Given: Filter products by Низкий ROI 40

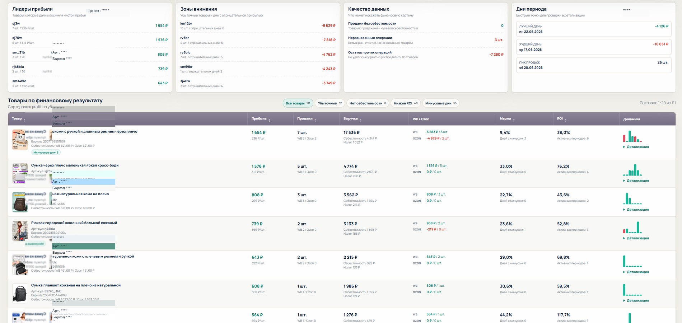Looking at the screenshot, I should tap(406, 103).
